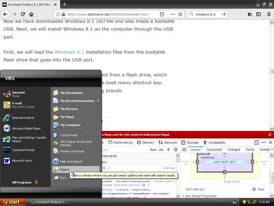Close the Download Windows 8.1 ISO tab
Image resolution: width=274 pixels, height=206 pixels.
tap(55, 5)
